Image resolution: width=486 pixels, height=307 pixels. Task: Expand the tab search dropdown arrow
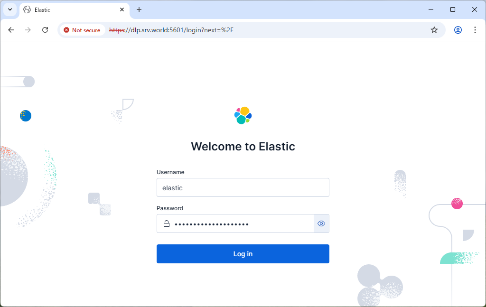tap(10, 9)
